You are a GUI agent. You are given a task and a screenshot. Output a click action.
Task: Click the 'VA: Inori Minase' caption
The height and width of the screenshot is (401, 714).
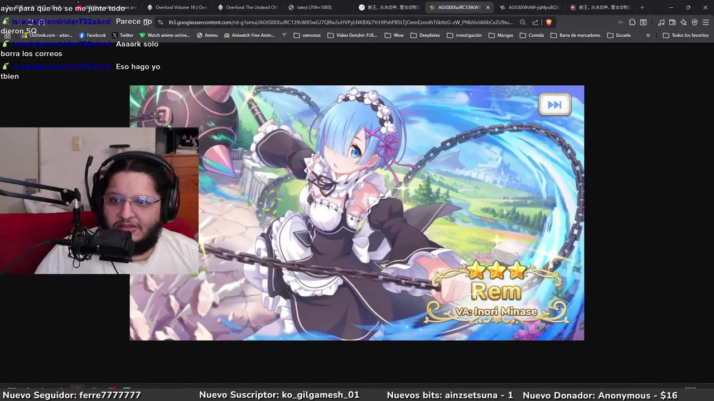pos(496,312)
